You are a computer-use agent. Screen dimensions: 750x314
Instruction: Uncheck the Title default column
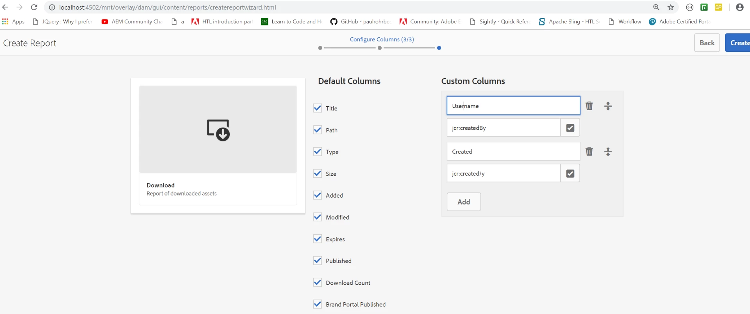[x=318, y=108]
